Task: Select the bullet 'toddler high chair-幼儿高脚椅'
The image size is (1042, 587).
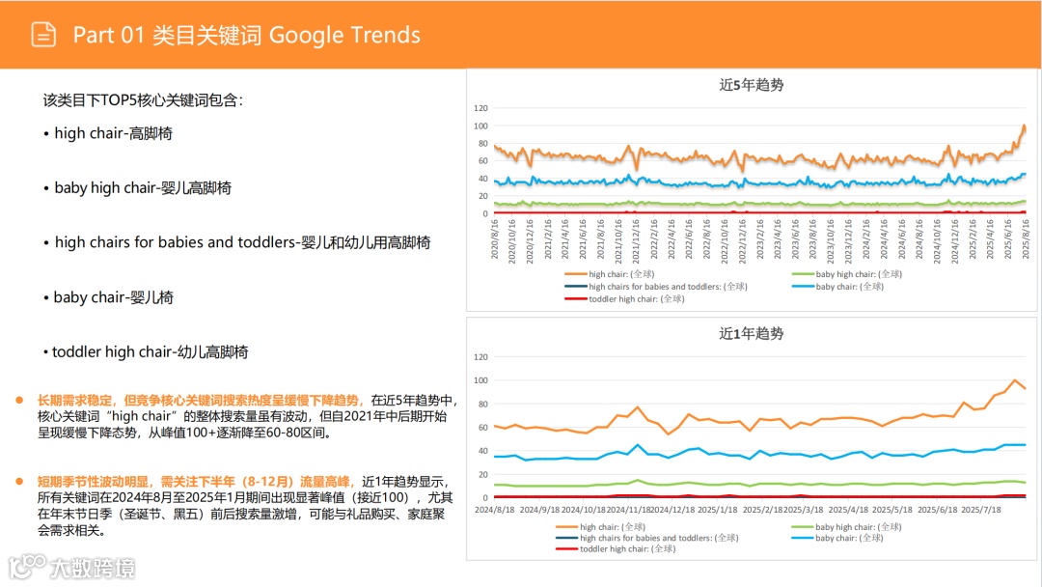Action: [x=151, y=351]
